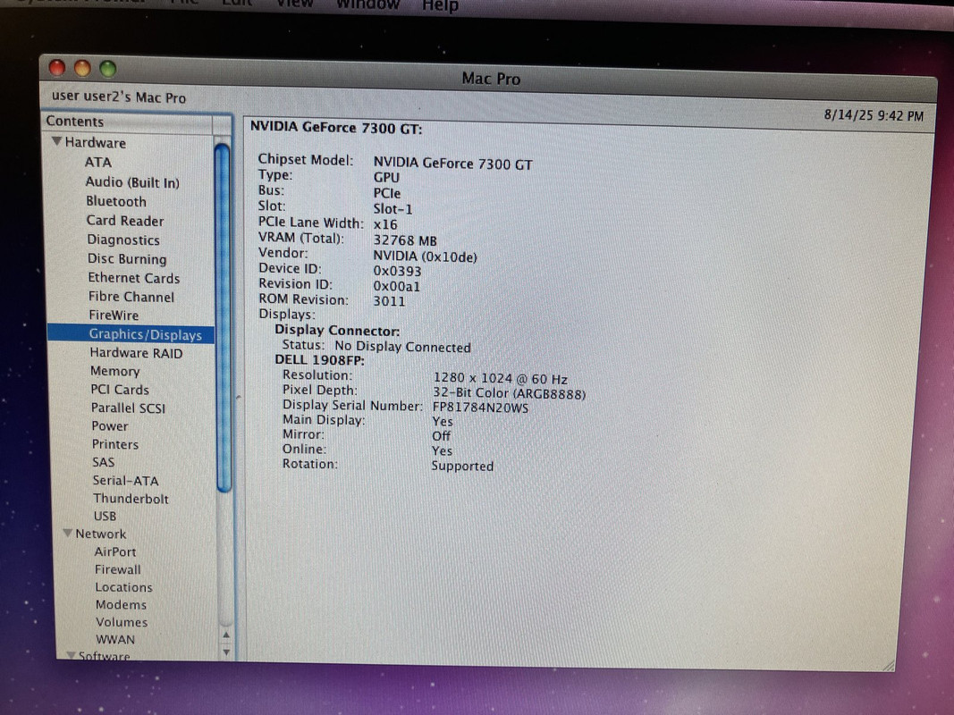This screenshot has width=954, height=715.
Task: Click the green zoom button
Action: tap(107, 69)
